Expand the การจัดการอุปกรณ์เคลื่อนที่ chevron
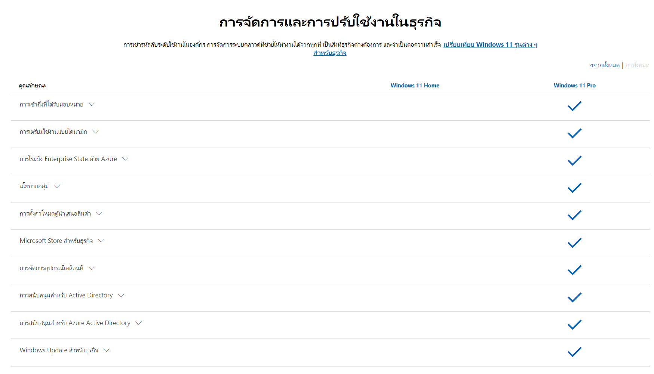Image resolution: width=654 pixels, height=374 pixels. 92,268
